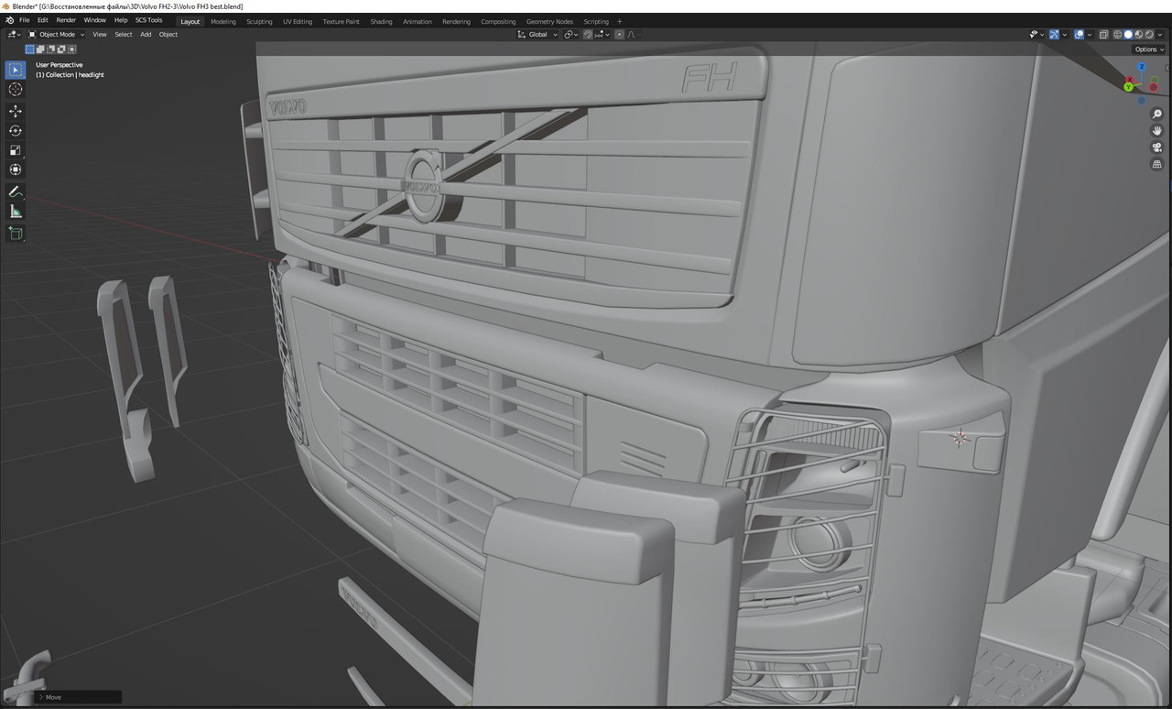Image resolution: width=1172 pixels, height=709 pixels.
Task: Open the SCS Tools menu
Action: tap(148, 20)
